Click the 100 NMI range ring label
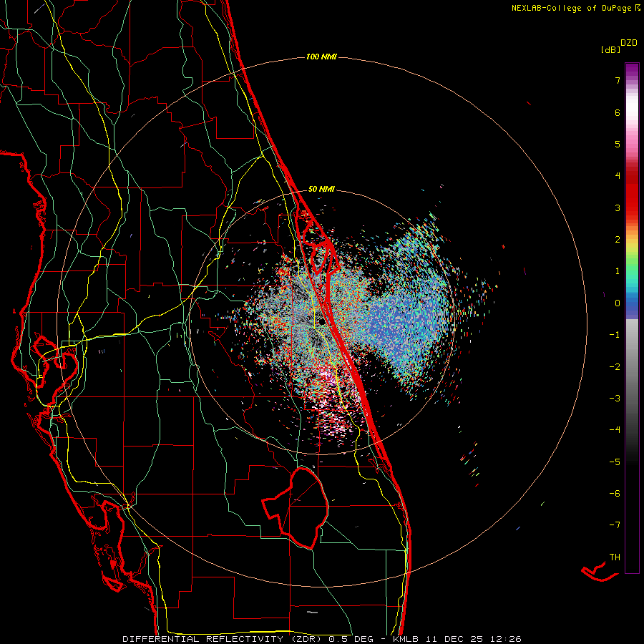This screenshot has height=644, width=644. coord(321,57)
